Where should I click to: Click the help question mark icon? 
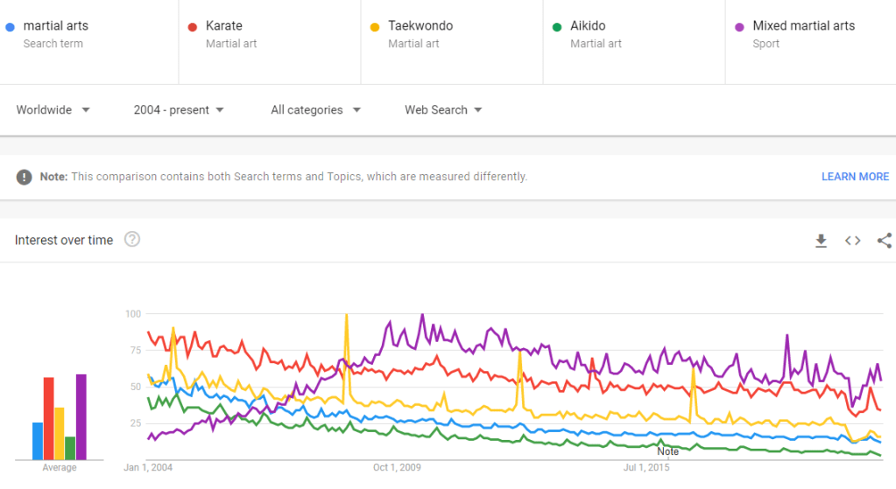point(132,240)
